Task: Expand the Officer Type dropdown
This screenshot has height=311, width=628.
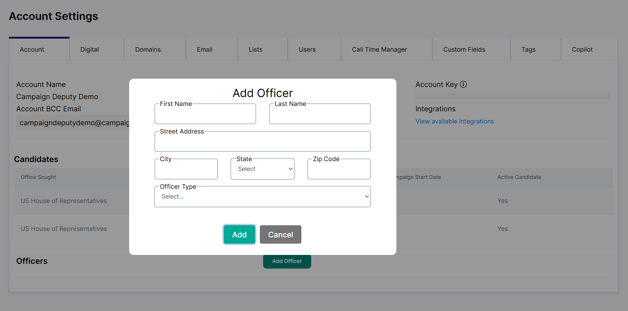Action: coord(262,196)
